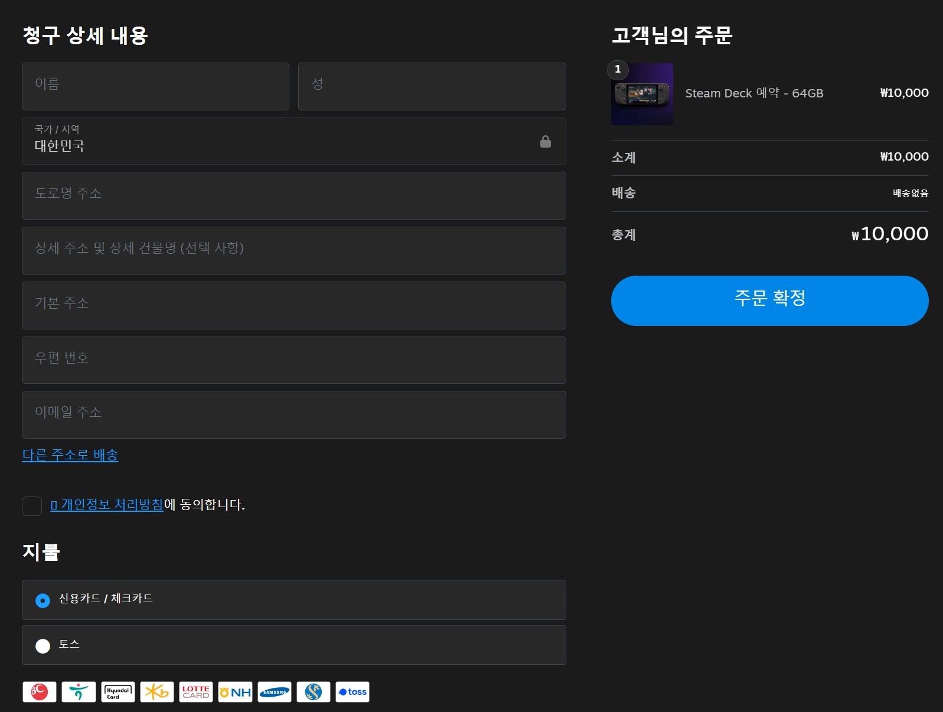
Task: Click the 배송없음 shipping value
Action: point(911,193)
